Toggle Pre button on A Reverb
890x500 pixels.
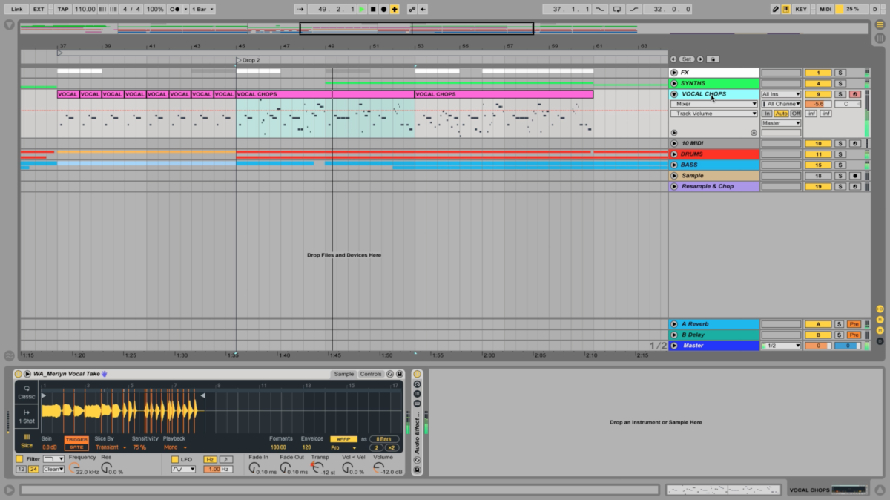pos(854,324)
